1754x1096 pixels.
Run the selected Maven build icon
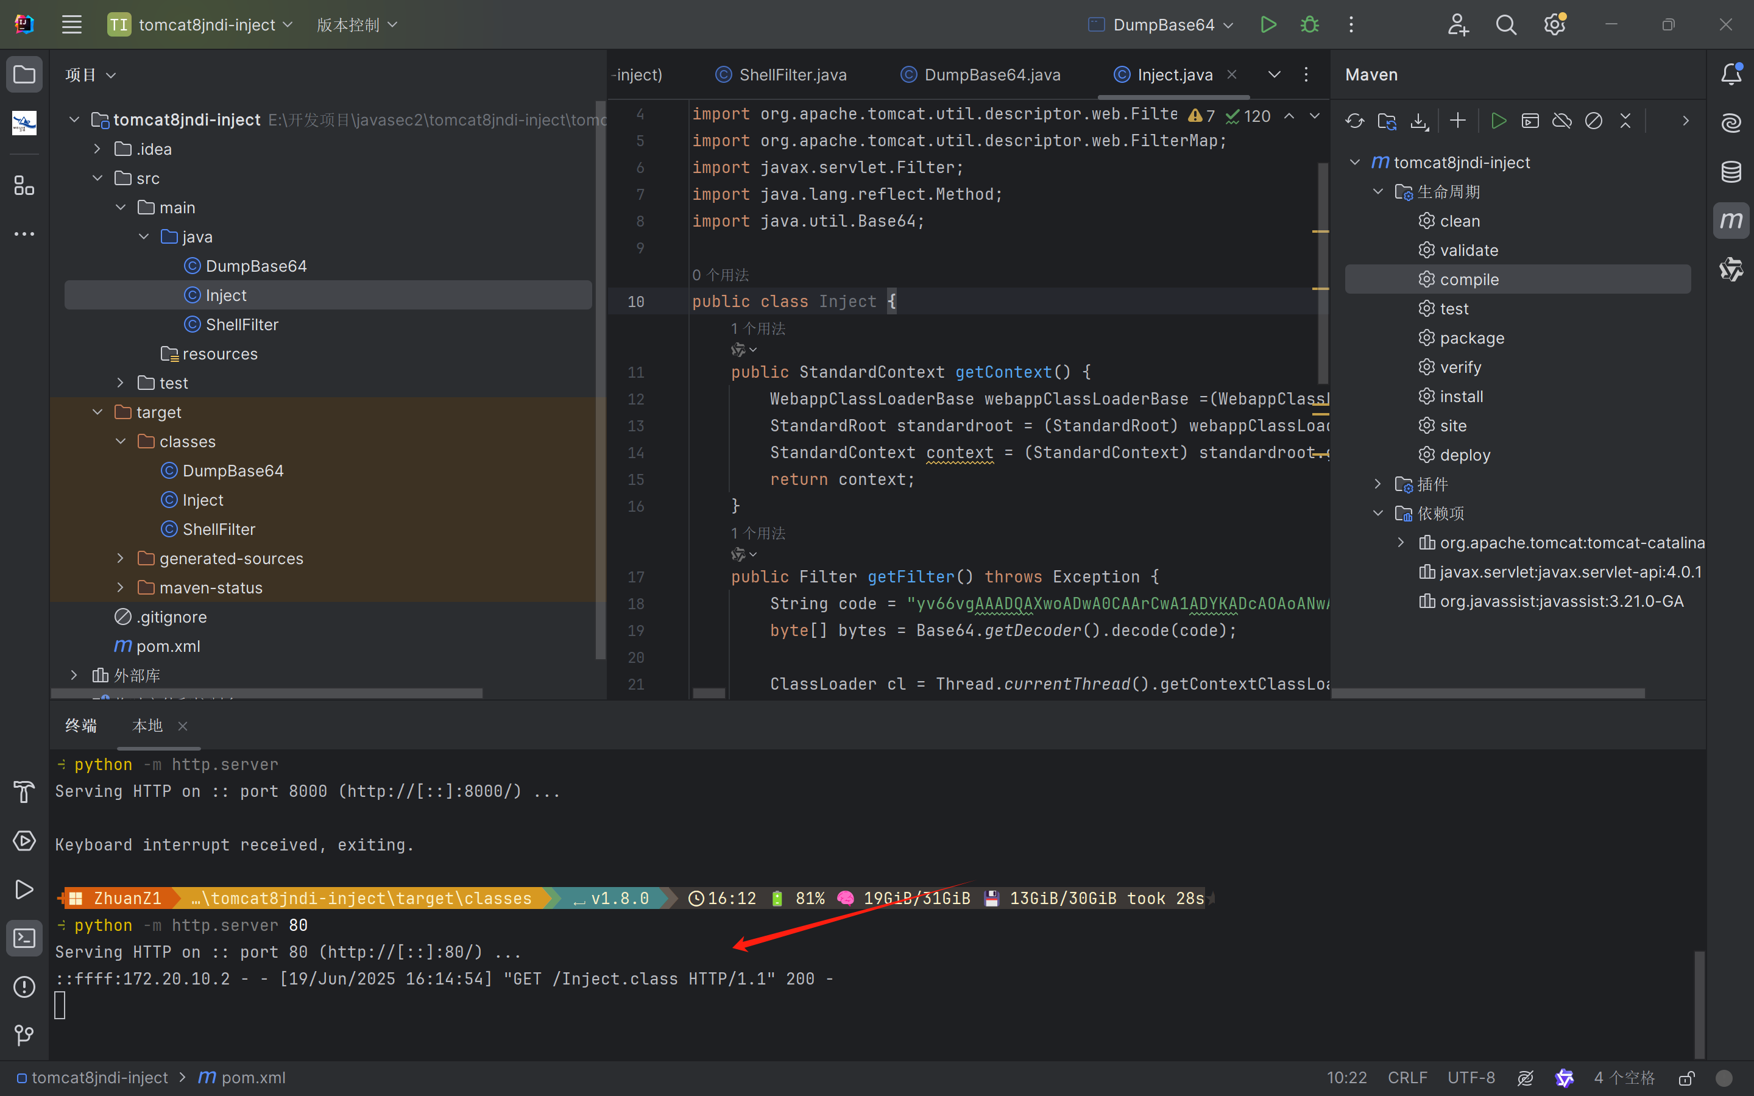1498,121
